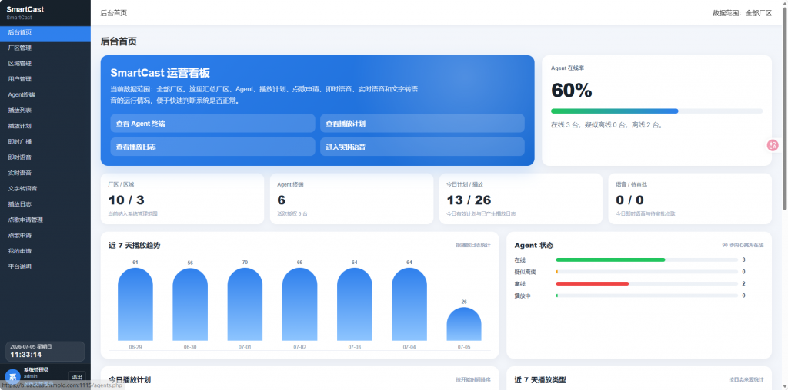Open 播放日志 in the sidebar
The height and width of the screenshot is (390, 788).
pos(45,204)
